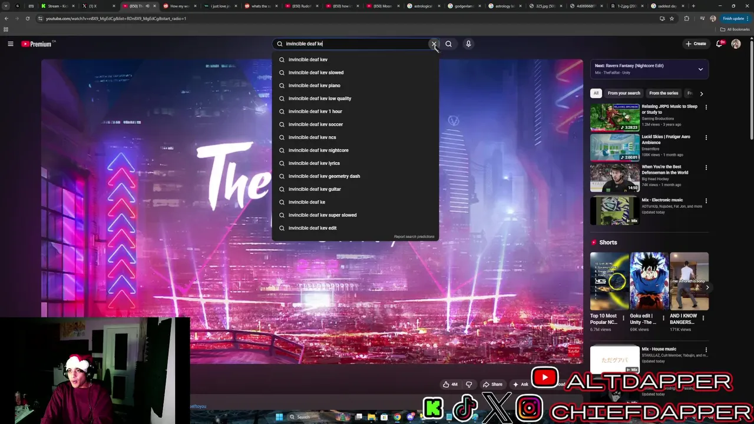The height and width of the screenshot is (424, 754).
Task: Open Discord from the taskbar
Action: point(411,417)
